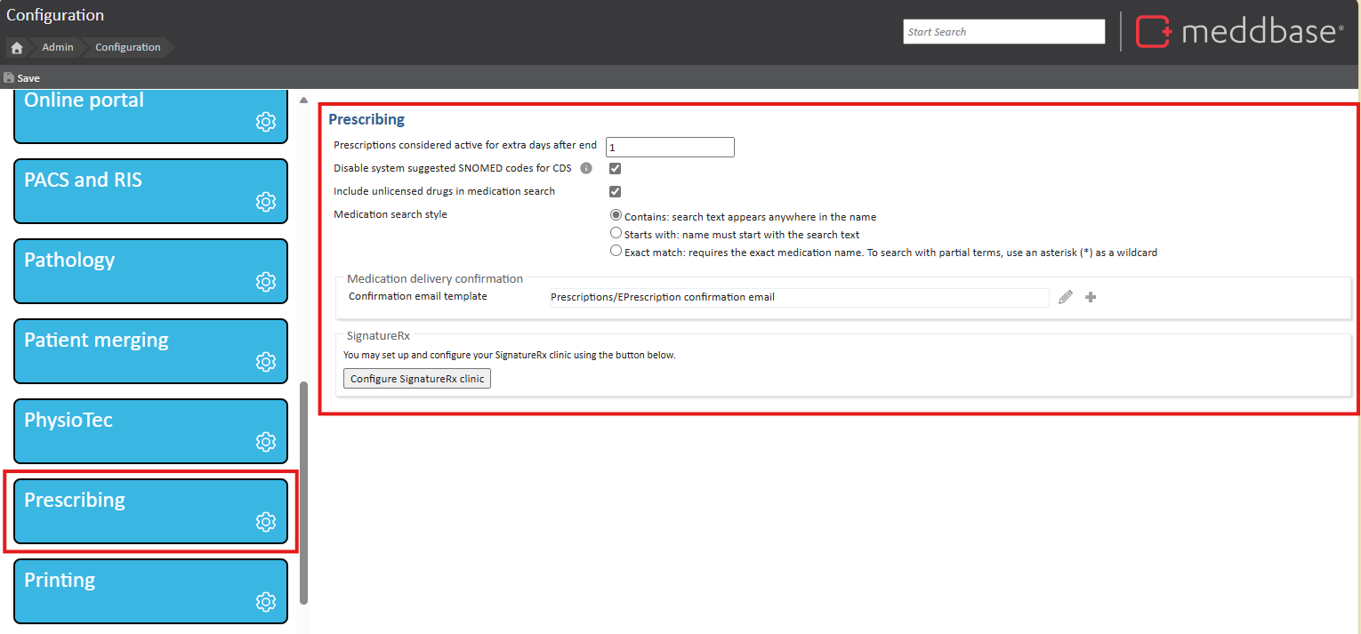Uncheck Disable system suggested SNOMED codes

point(615,167)
